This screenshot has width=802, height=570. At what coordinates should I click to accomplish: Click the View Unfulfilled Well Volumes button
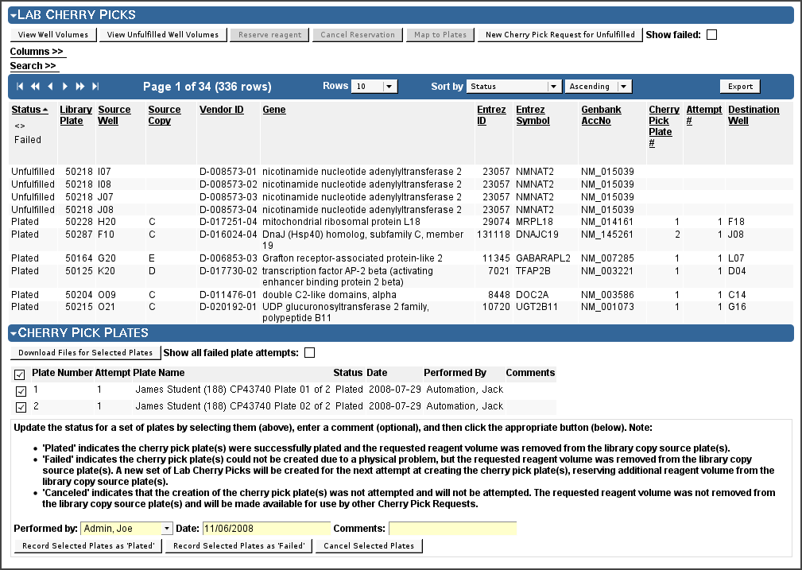click(x=163, y=35)
